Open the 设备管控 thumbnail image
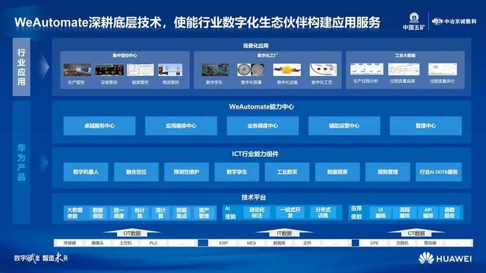486x273 pixels. pyautogui.click(x=109, y=70)
